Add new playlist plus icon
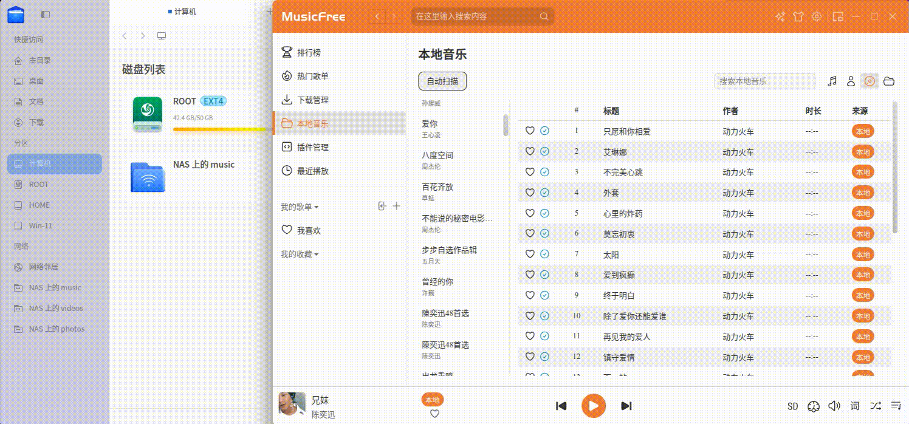Screen dimensions: 909x424 point(396,206)
